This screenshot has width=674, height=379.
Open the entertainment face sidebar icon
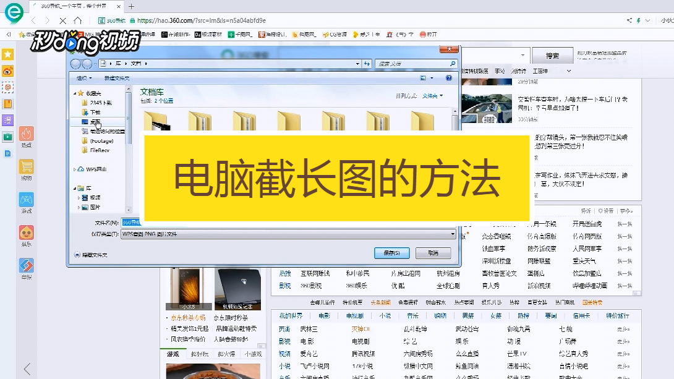click(26, 233)
